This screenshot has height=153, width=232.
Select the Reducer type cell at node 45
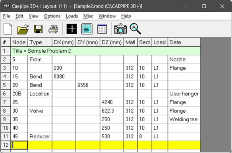(40, 136)
